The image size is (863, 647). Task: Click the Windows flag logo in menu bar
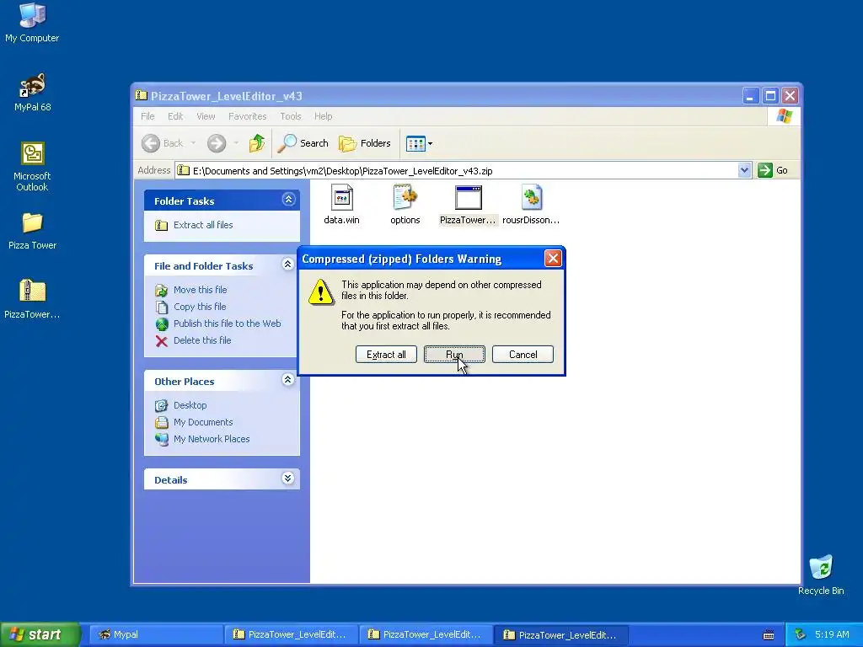(x=785, y=116)
